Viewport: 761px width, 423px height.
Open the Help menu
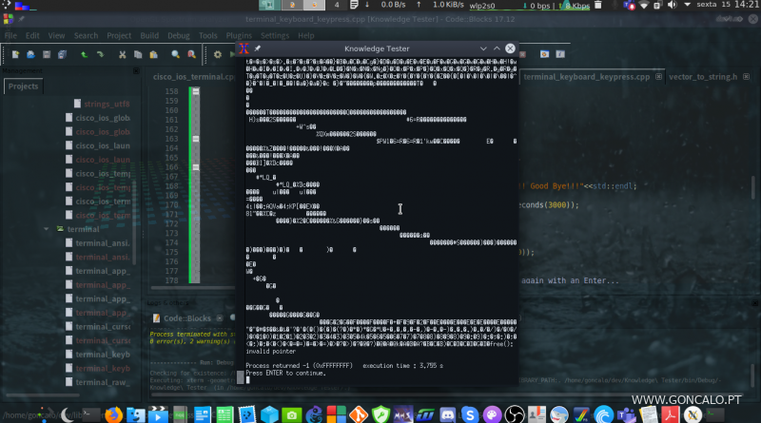305,35
